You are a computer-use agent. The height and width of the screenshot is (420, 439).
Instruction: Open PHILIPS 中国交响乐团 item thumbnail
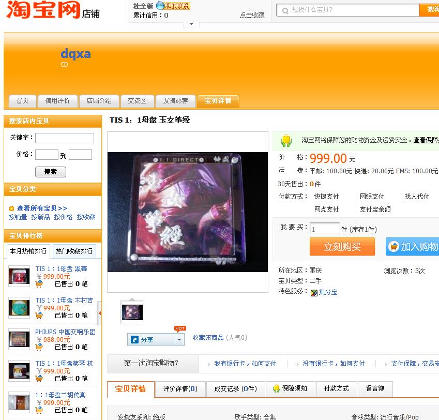tap(19, 339)
